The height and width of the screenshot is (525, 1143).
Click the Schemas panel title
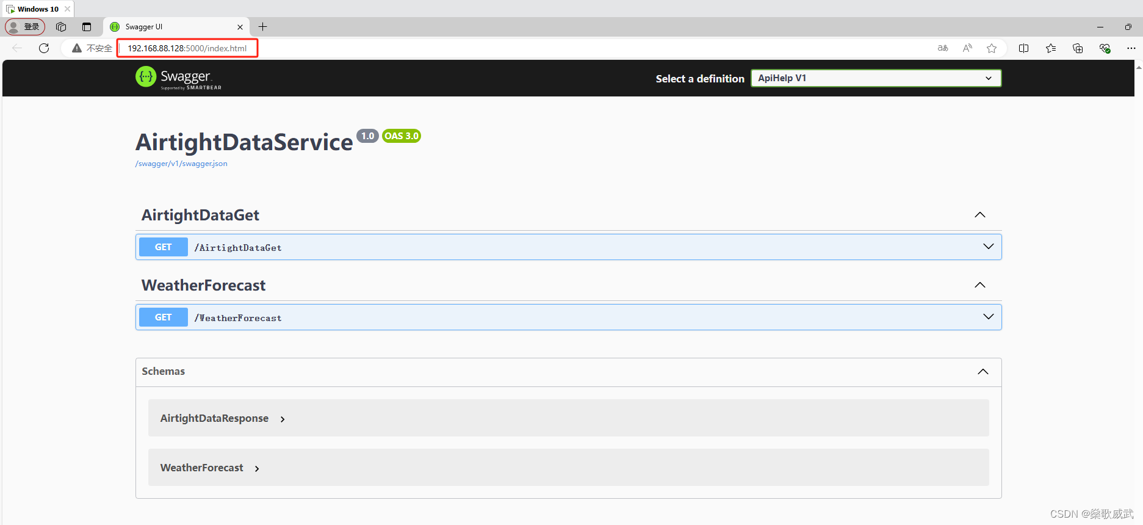(163, 371)
